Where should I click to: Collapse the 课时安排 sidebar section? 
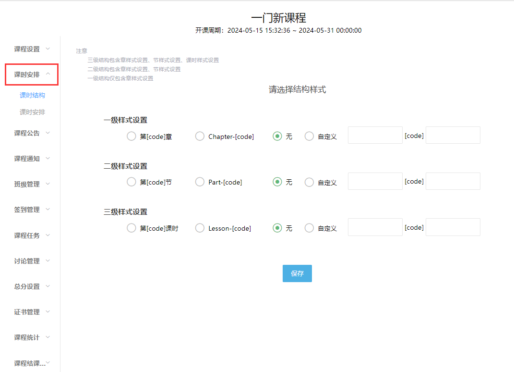click(x=32, y=74)
